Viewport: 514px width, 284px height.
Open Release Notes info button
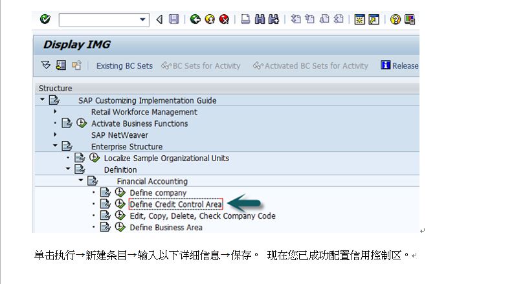click(399, 65)
